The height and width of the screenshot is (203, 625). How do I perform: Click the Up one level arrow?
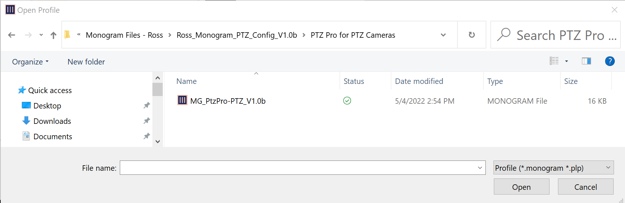(53, 35)
